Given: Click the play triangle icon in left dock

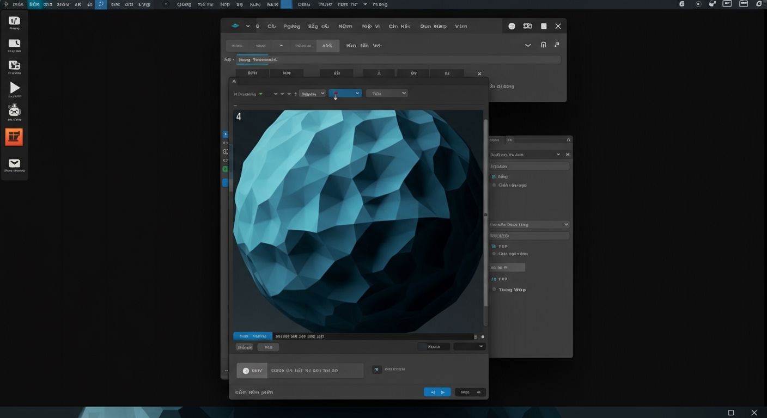Looking at the screenshot, I should click(x=15, y=88).
